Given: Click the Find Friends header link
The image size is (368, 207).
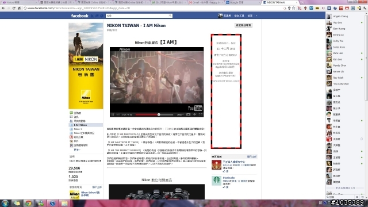Looking at the screenshot, I should point(239,16).
